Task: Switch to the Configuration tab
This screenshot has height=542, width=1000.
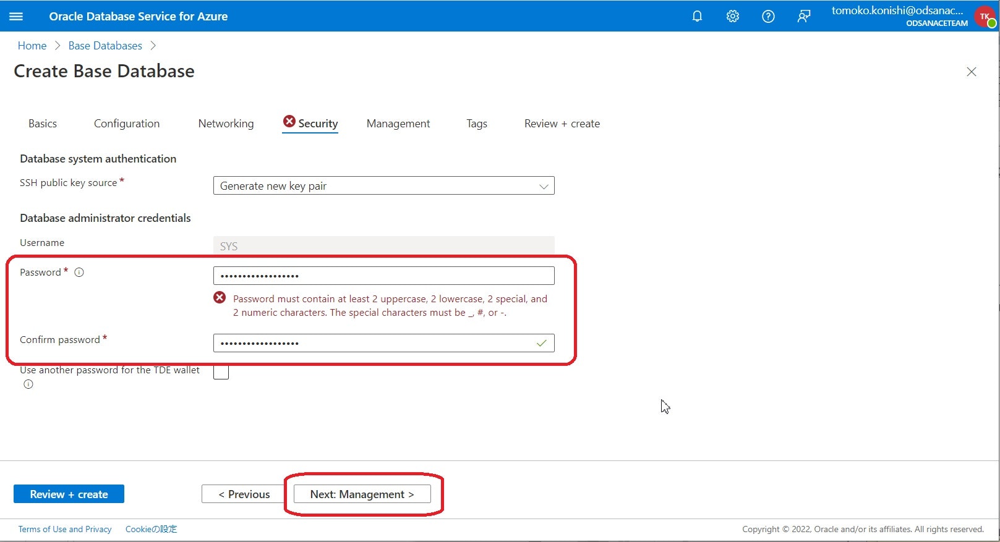Action: [127, 124]
